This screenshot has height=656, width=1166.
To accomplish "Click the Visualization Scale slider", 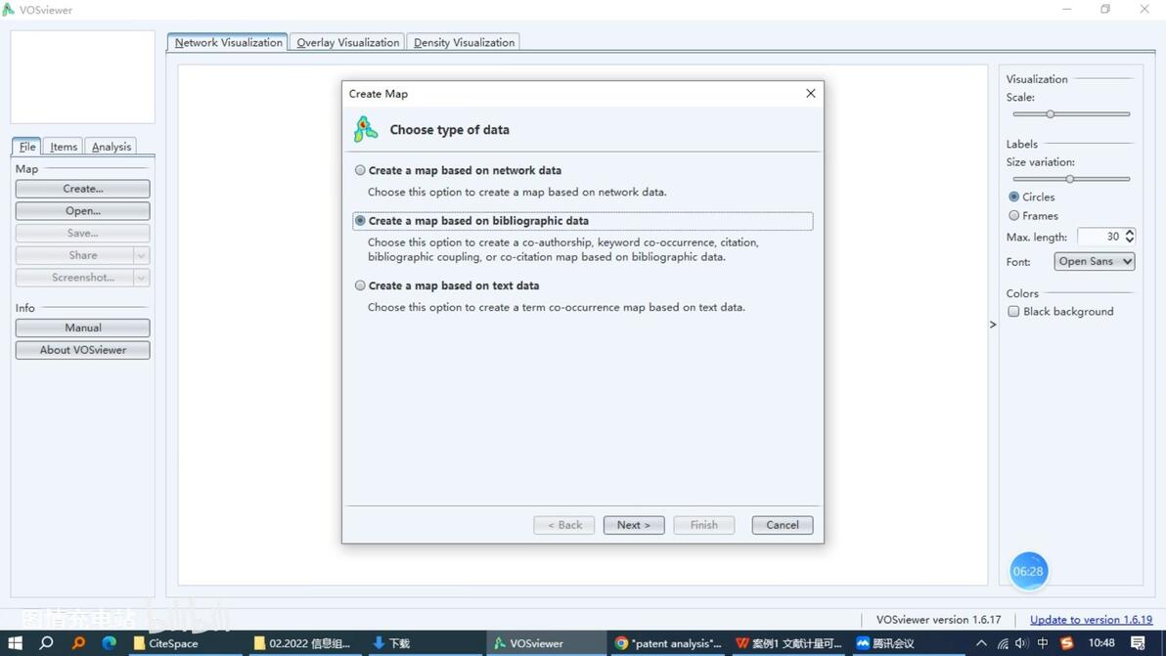I will 1071,114.
